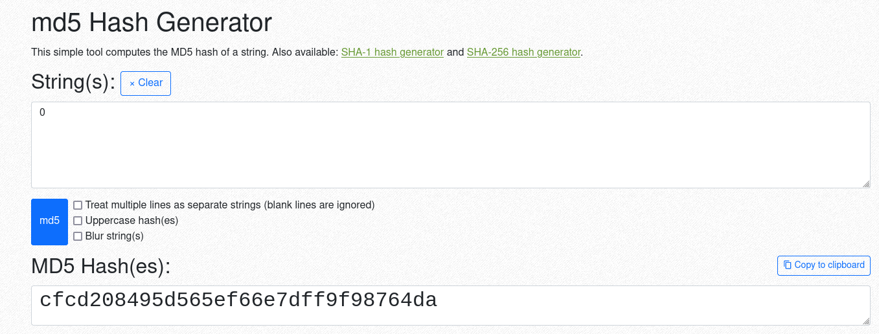Click the "String(s):" section heading

click(x=73, y=82)
